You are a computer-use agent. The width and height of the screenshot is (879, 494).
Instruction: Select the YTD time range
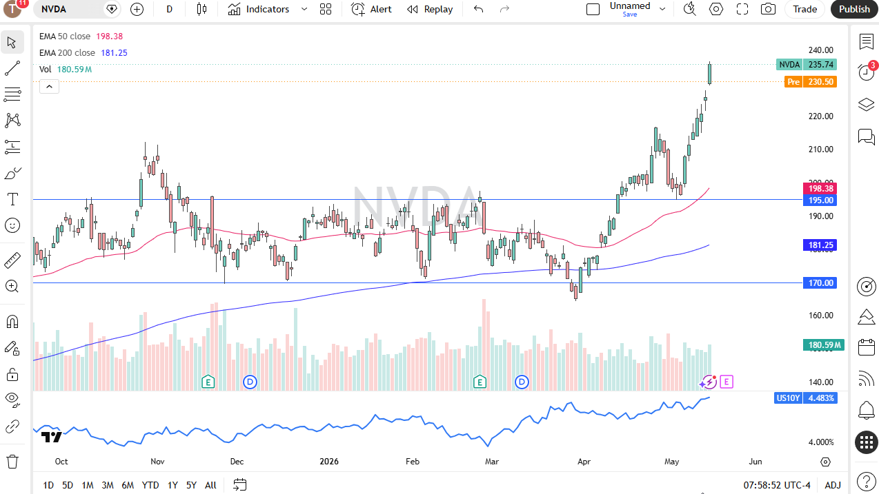tap(150, 485)
